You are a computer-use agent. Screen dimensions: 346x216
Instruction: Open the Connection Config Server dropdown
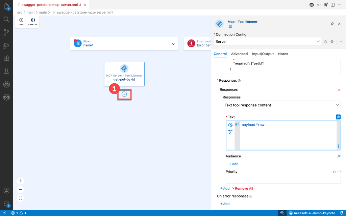tap(267, 42)
